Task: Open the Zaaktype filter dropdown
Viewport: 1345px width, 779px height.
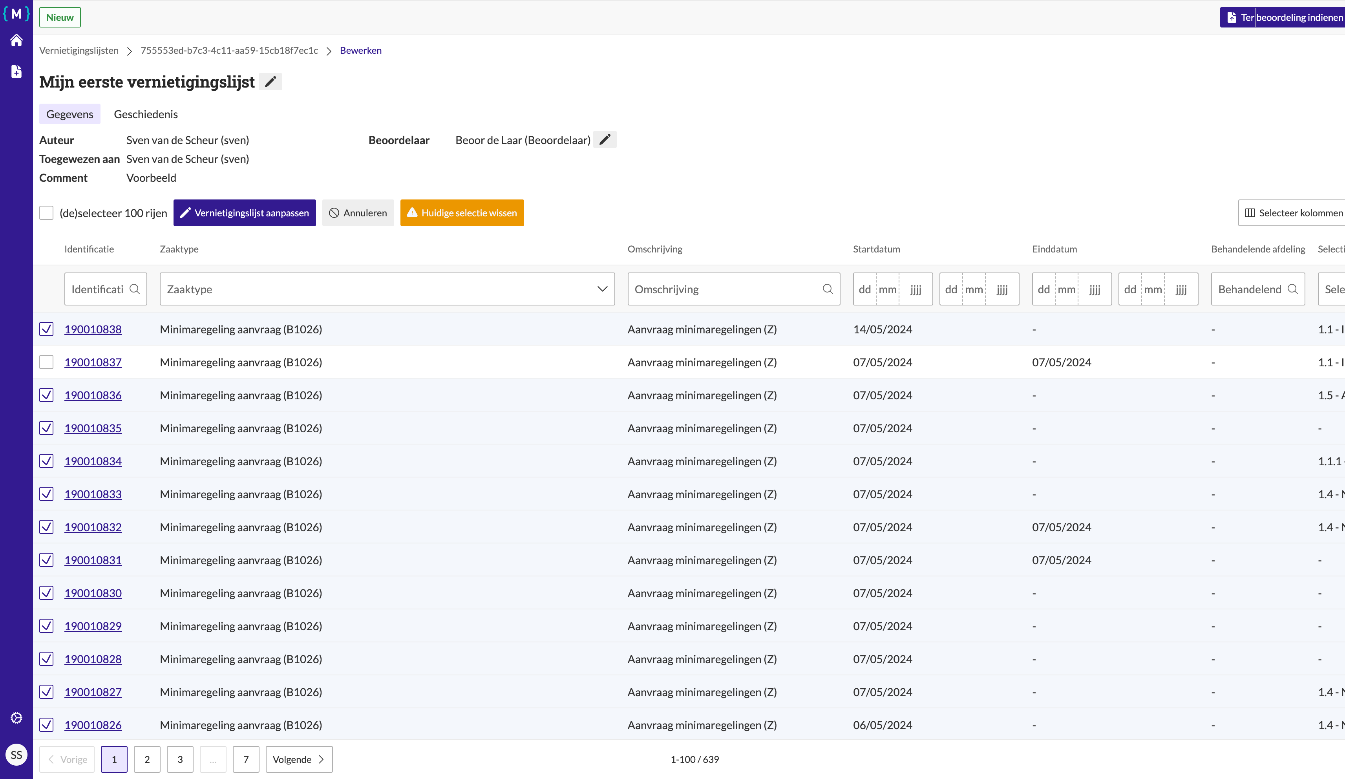Action: pos(387,289)
